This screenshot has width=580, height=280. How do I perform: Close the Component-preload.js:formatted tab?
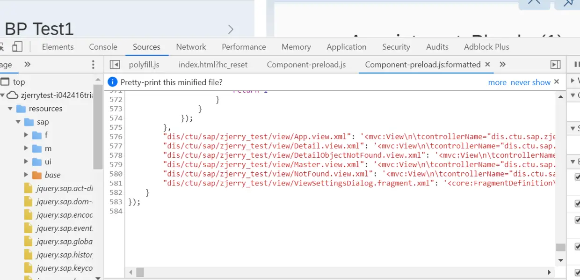pos(487,65)
